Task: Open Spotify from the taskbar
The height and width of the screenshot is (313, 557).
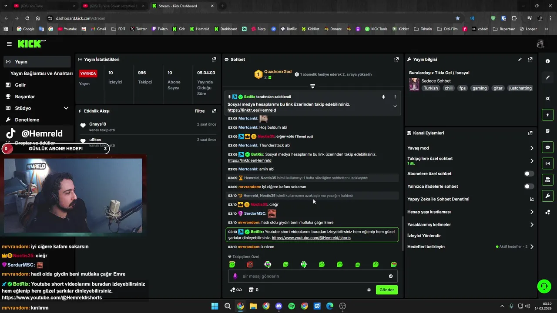Action: (x=292, y=306)
